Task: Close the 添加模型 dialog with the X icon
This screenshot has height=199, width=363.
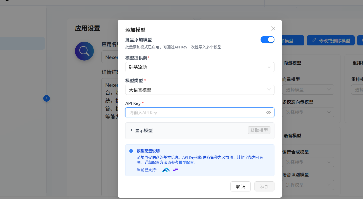Action: coord(273,29)
